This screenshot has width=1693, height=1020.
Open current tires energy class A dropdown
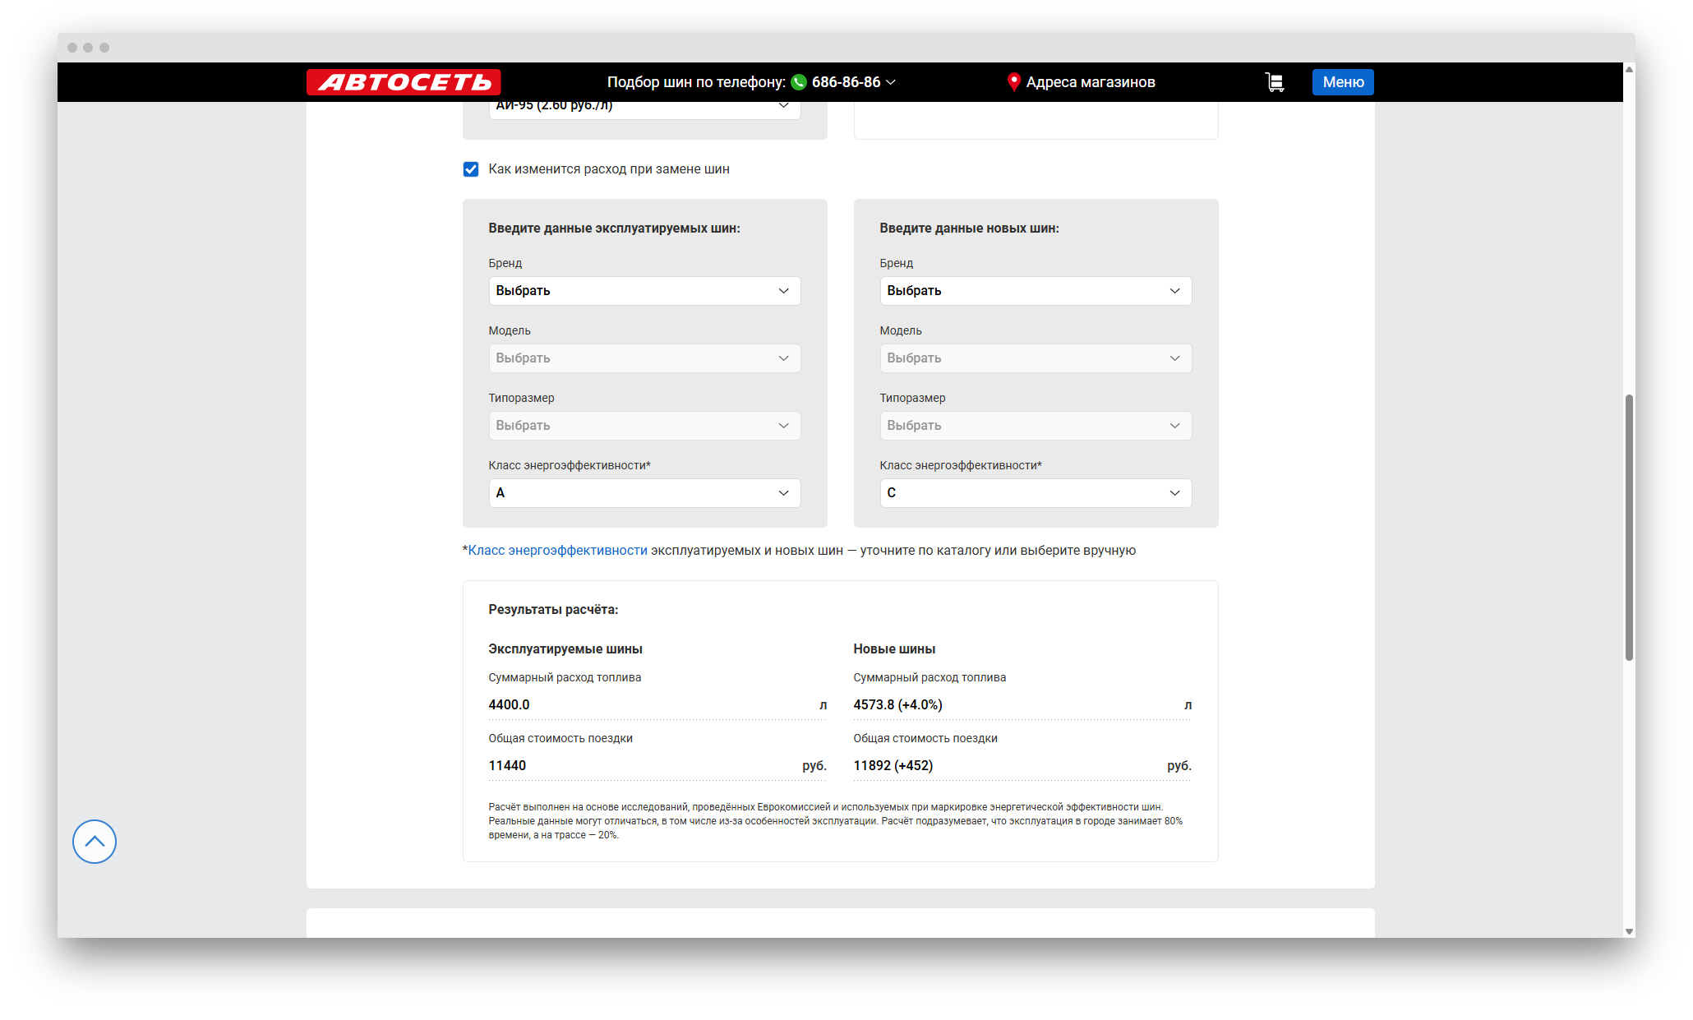tap(644, 493)
